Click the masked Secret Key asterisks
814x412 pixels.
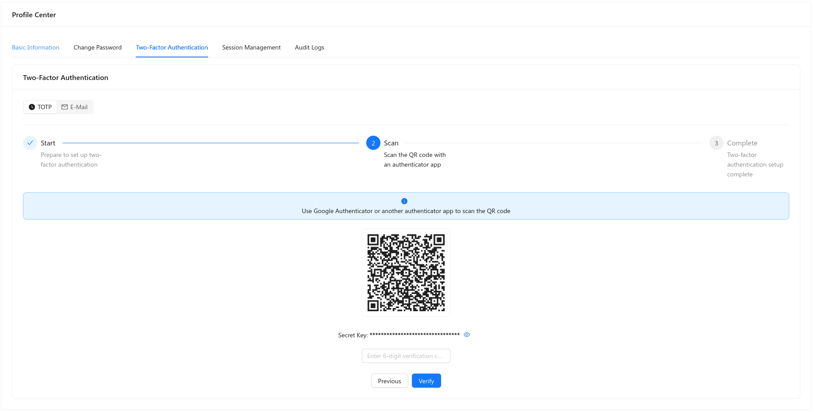(x=415, y=335)
